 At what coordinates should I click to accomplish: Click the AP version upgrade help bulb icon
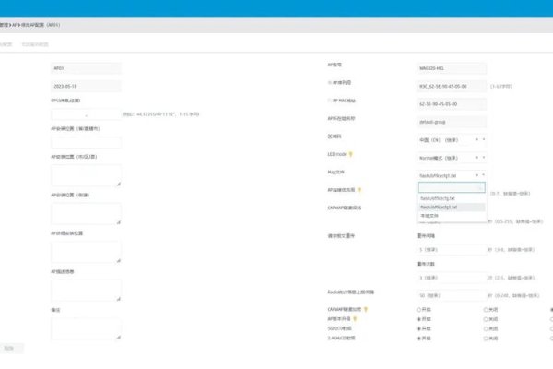(x=355, y=319)
